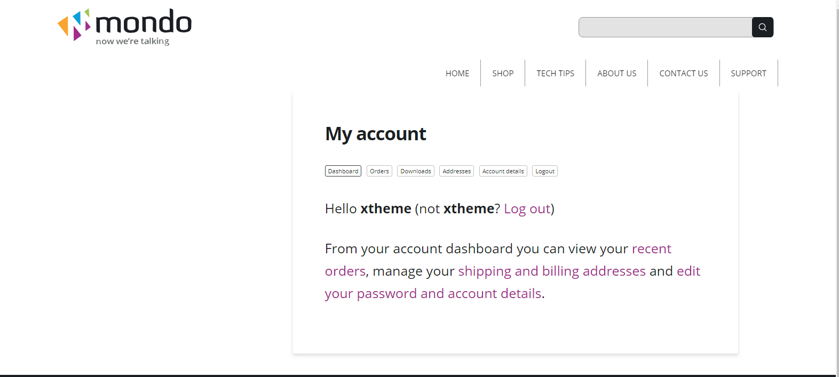Follow the "recent orders" link
The image size is (839, 377).
click(x=651, y=249)
